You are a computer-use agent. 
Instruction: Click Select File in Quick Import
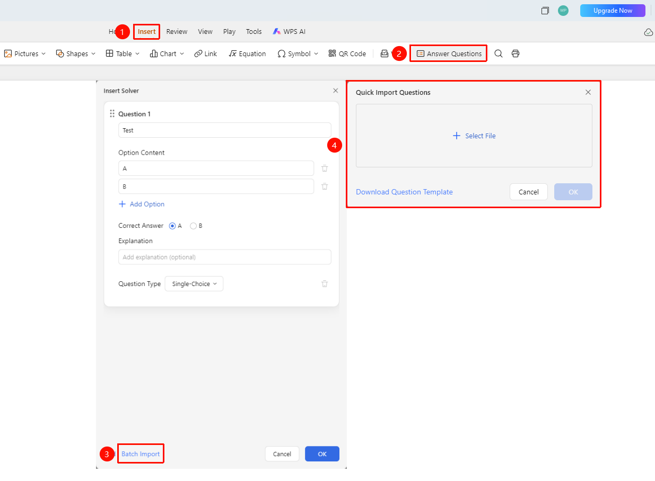click(x=474, y=136)
